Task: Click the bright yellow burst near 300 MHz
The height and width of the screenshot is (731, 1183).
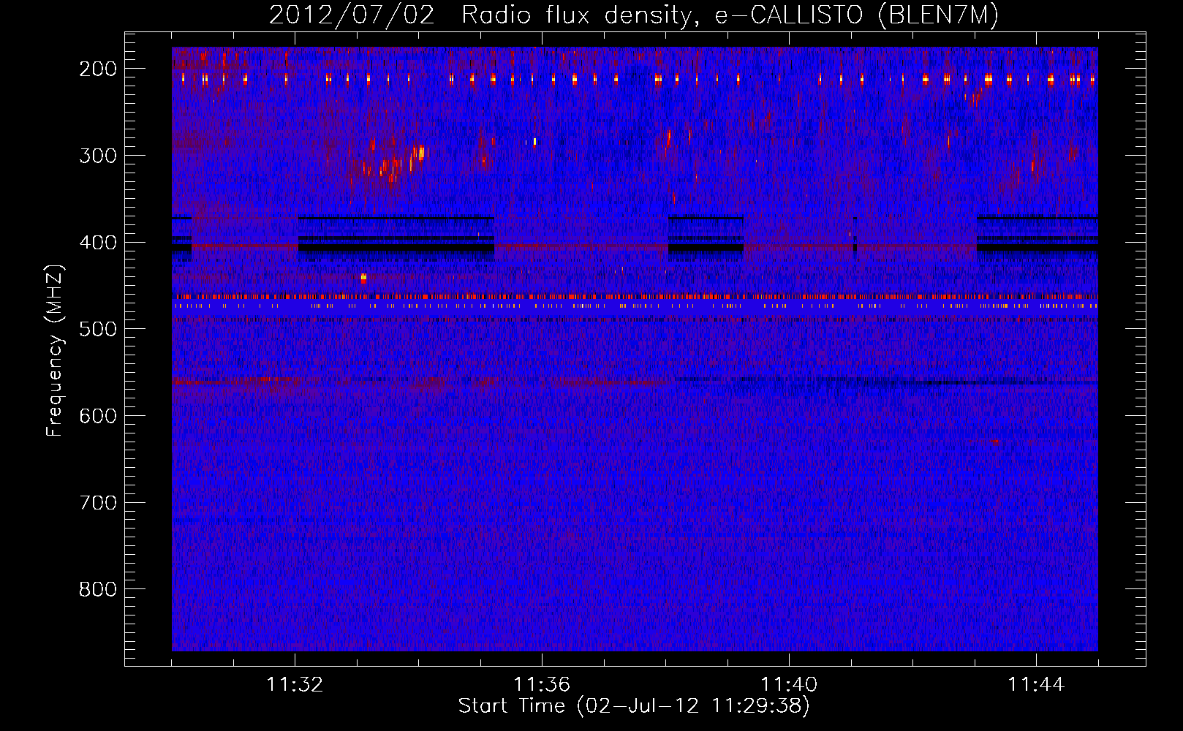Action: pos(420,153)
